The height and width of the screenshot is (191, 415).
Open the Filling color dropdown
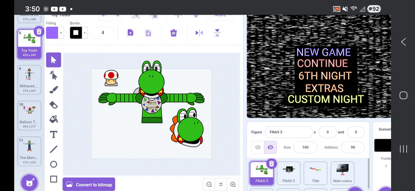[x=61, y=33]
